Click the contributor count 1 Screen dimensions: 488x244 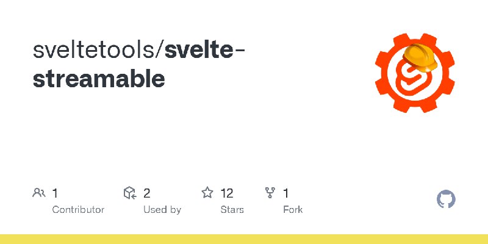(x=55, y=193)
